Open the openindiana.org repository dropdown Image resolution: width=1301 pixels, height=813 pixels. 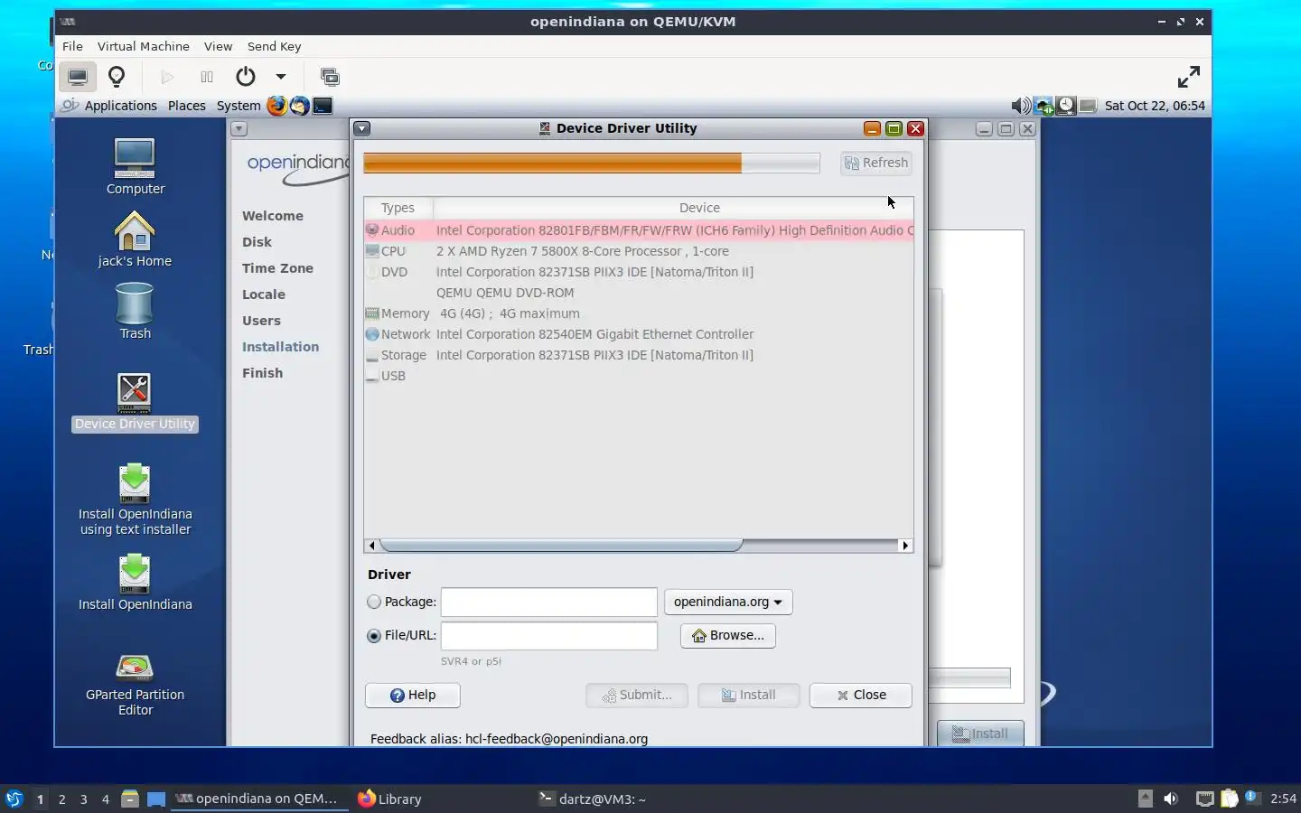pos(728,602)
